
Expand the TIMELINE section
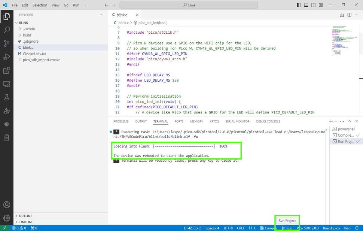[x=26, y=222]
